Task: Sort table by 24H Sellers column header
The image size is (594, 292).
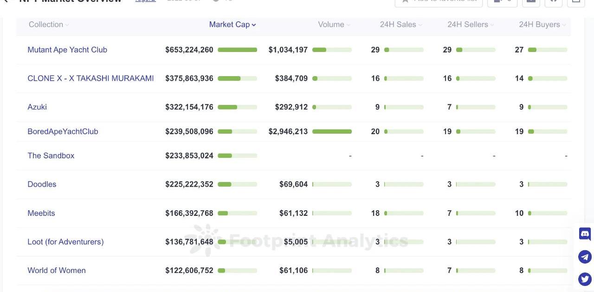Action: [470, 25]
